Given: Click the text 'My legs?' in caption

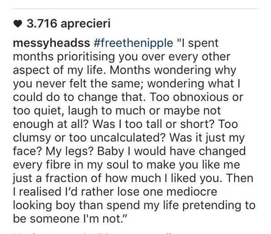Looking at the screenshot, I should click(69, 151).
